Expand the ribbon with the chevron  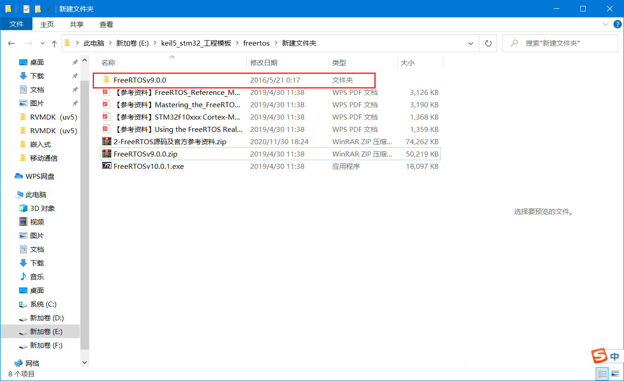[x=605, y=25]
